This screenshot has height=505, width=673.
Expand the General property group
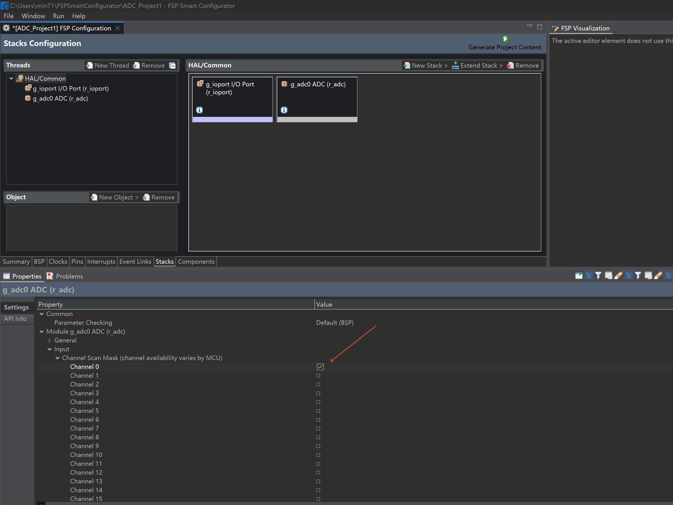(x=50, y=340)
